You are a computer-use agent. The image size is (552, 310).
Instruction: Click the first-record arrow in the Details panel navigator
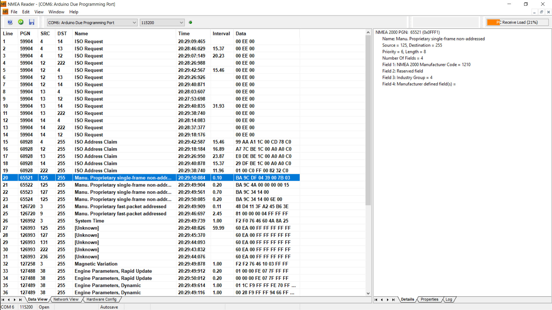click(x=376, y=300)
